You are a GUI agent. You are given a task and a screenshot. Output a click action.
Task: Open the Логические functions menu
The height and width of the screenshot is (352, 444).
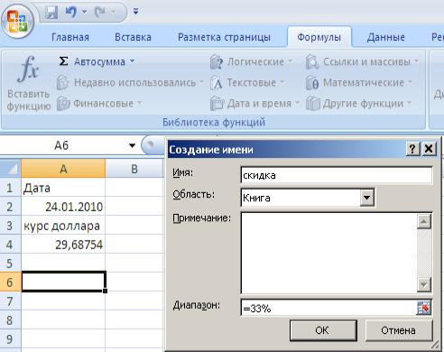[x=251, y=61]
